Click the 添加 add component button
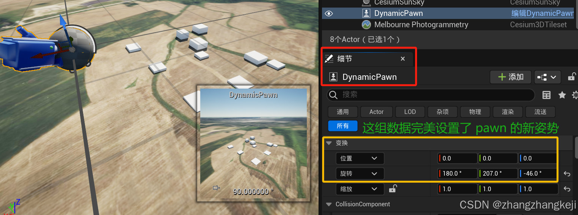The width and height of the screenshot is (578, 215). pyautogui.click(x=510, y=77)
